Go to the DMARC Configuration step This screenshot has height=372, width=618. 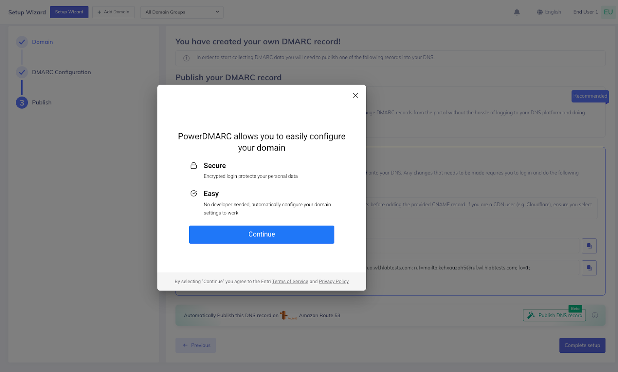point(61,72)
